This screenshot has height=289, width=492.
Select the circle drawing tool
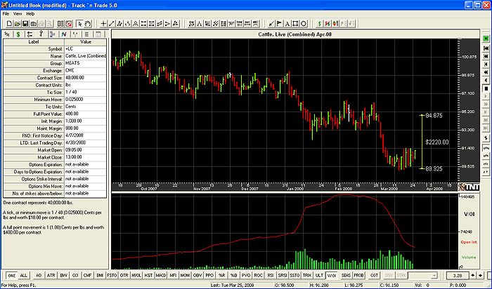[304, 23]
